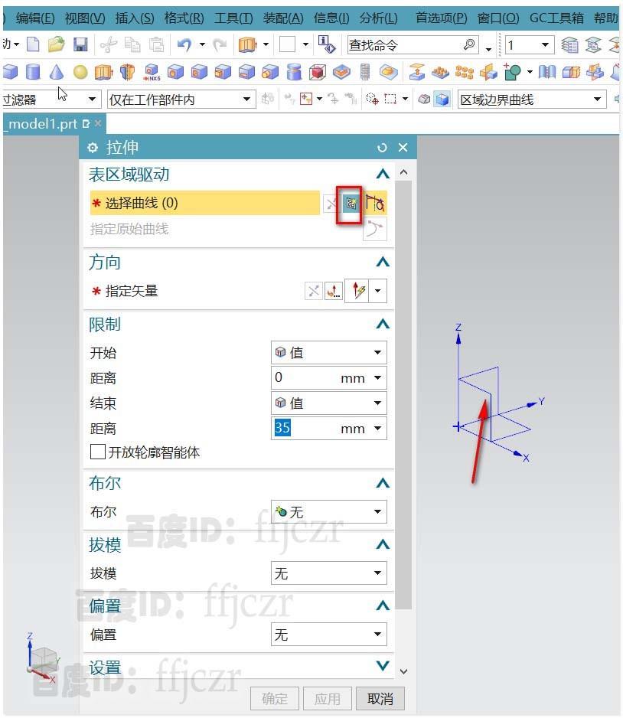Open the 布尔 dropdown set to 无
The image size is (623, 718).
click(328, 511)
